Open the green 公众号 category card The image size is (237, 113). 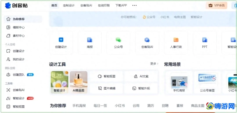coord(118,43)
